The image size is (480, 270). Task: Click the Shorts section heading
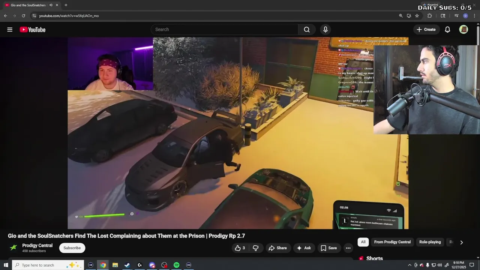tap(374, 258)
